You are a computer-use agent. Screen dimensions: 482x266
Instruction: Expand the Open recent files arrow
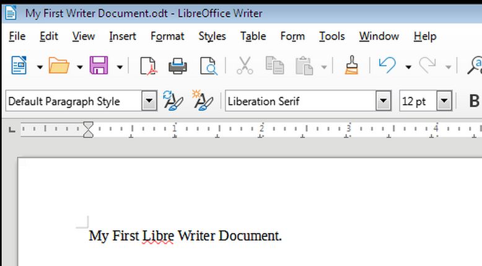coord(80,67)
